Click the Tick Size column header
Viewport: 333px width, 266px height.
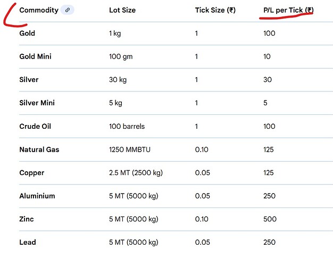(215, 10)
